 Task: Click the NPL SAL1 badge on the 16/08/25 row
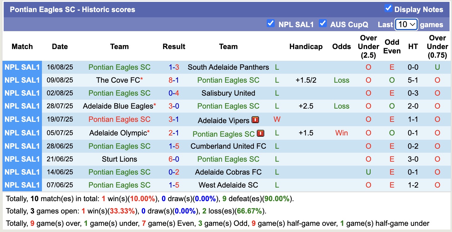coord(22,67)
